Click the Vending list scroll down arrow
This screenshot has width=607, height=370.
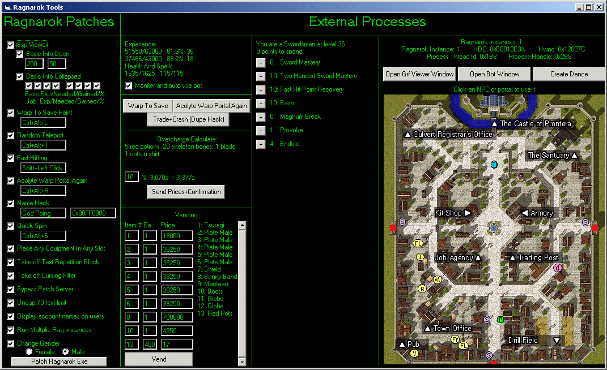pyautogui.click(x=243, y=362)
